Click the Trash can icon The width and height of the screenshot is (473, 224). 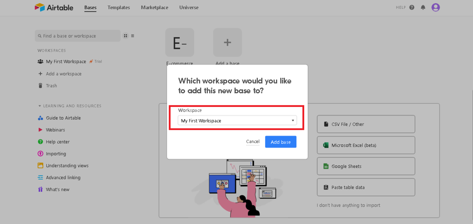(x=40, y=86)
